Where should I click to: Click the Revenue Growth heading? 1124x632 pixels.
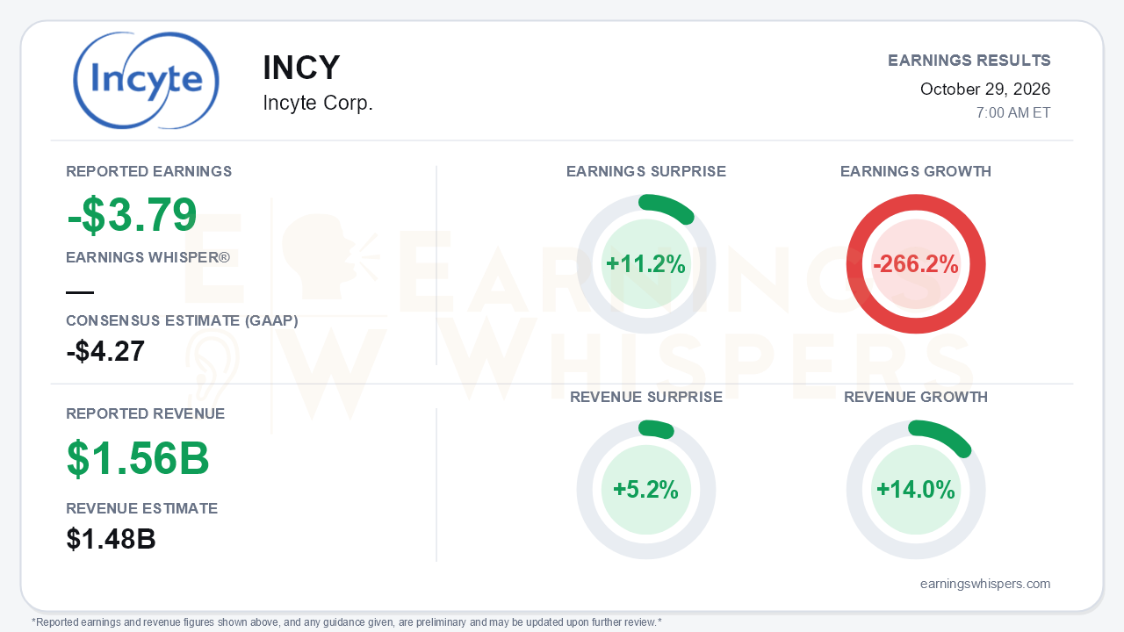pos(916,397)
